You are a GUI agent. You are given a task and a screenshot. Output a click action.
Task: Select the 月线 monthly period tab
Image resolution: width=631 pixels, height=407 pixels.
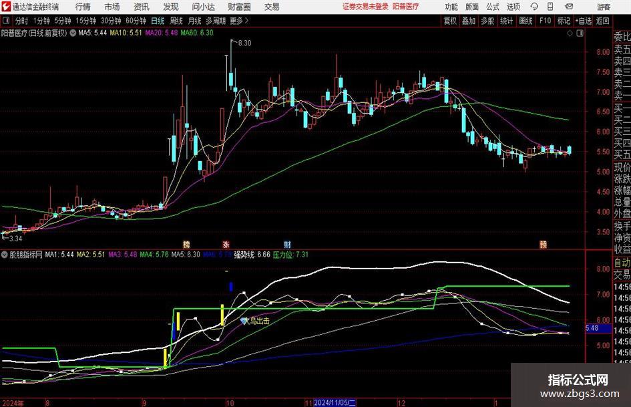[194, 21]
